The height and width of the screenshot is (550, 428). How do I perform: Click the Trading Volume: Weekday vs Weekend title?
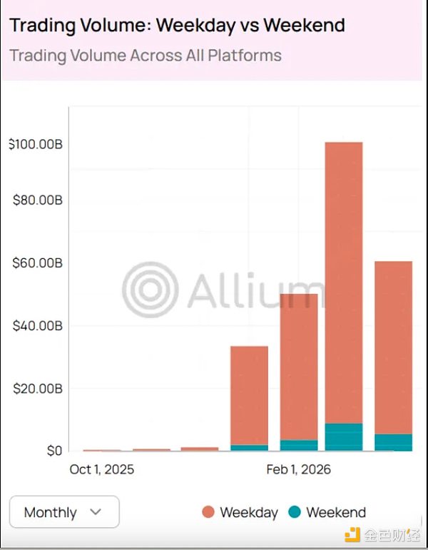click(x=177, y=26)
